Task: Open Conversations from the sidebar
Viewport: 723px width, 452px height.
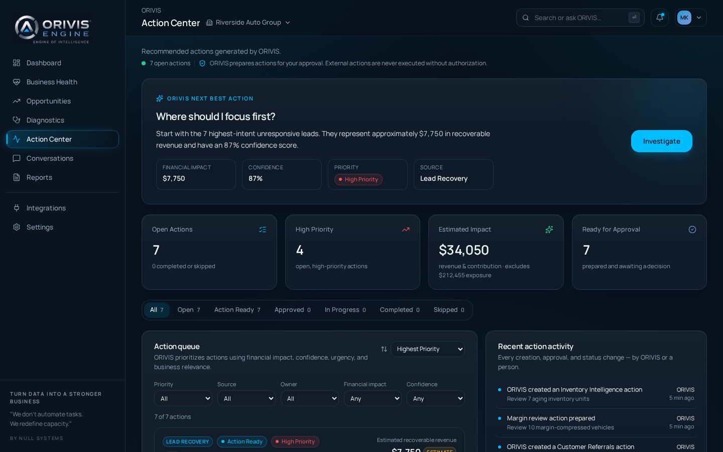Action: coord(62,158)
